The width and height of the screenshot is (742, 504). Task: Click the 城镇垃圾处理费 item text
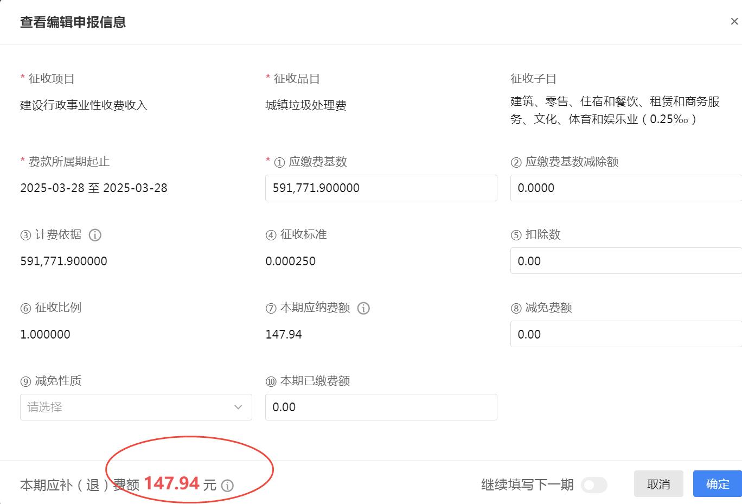coord(306,105)
